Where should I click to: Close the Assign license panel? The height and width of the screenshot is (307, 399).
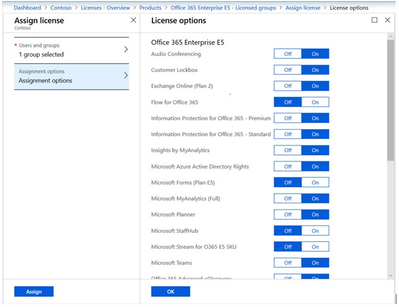(134, 20)
